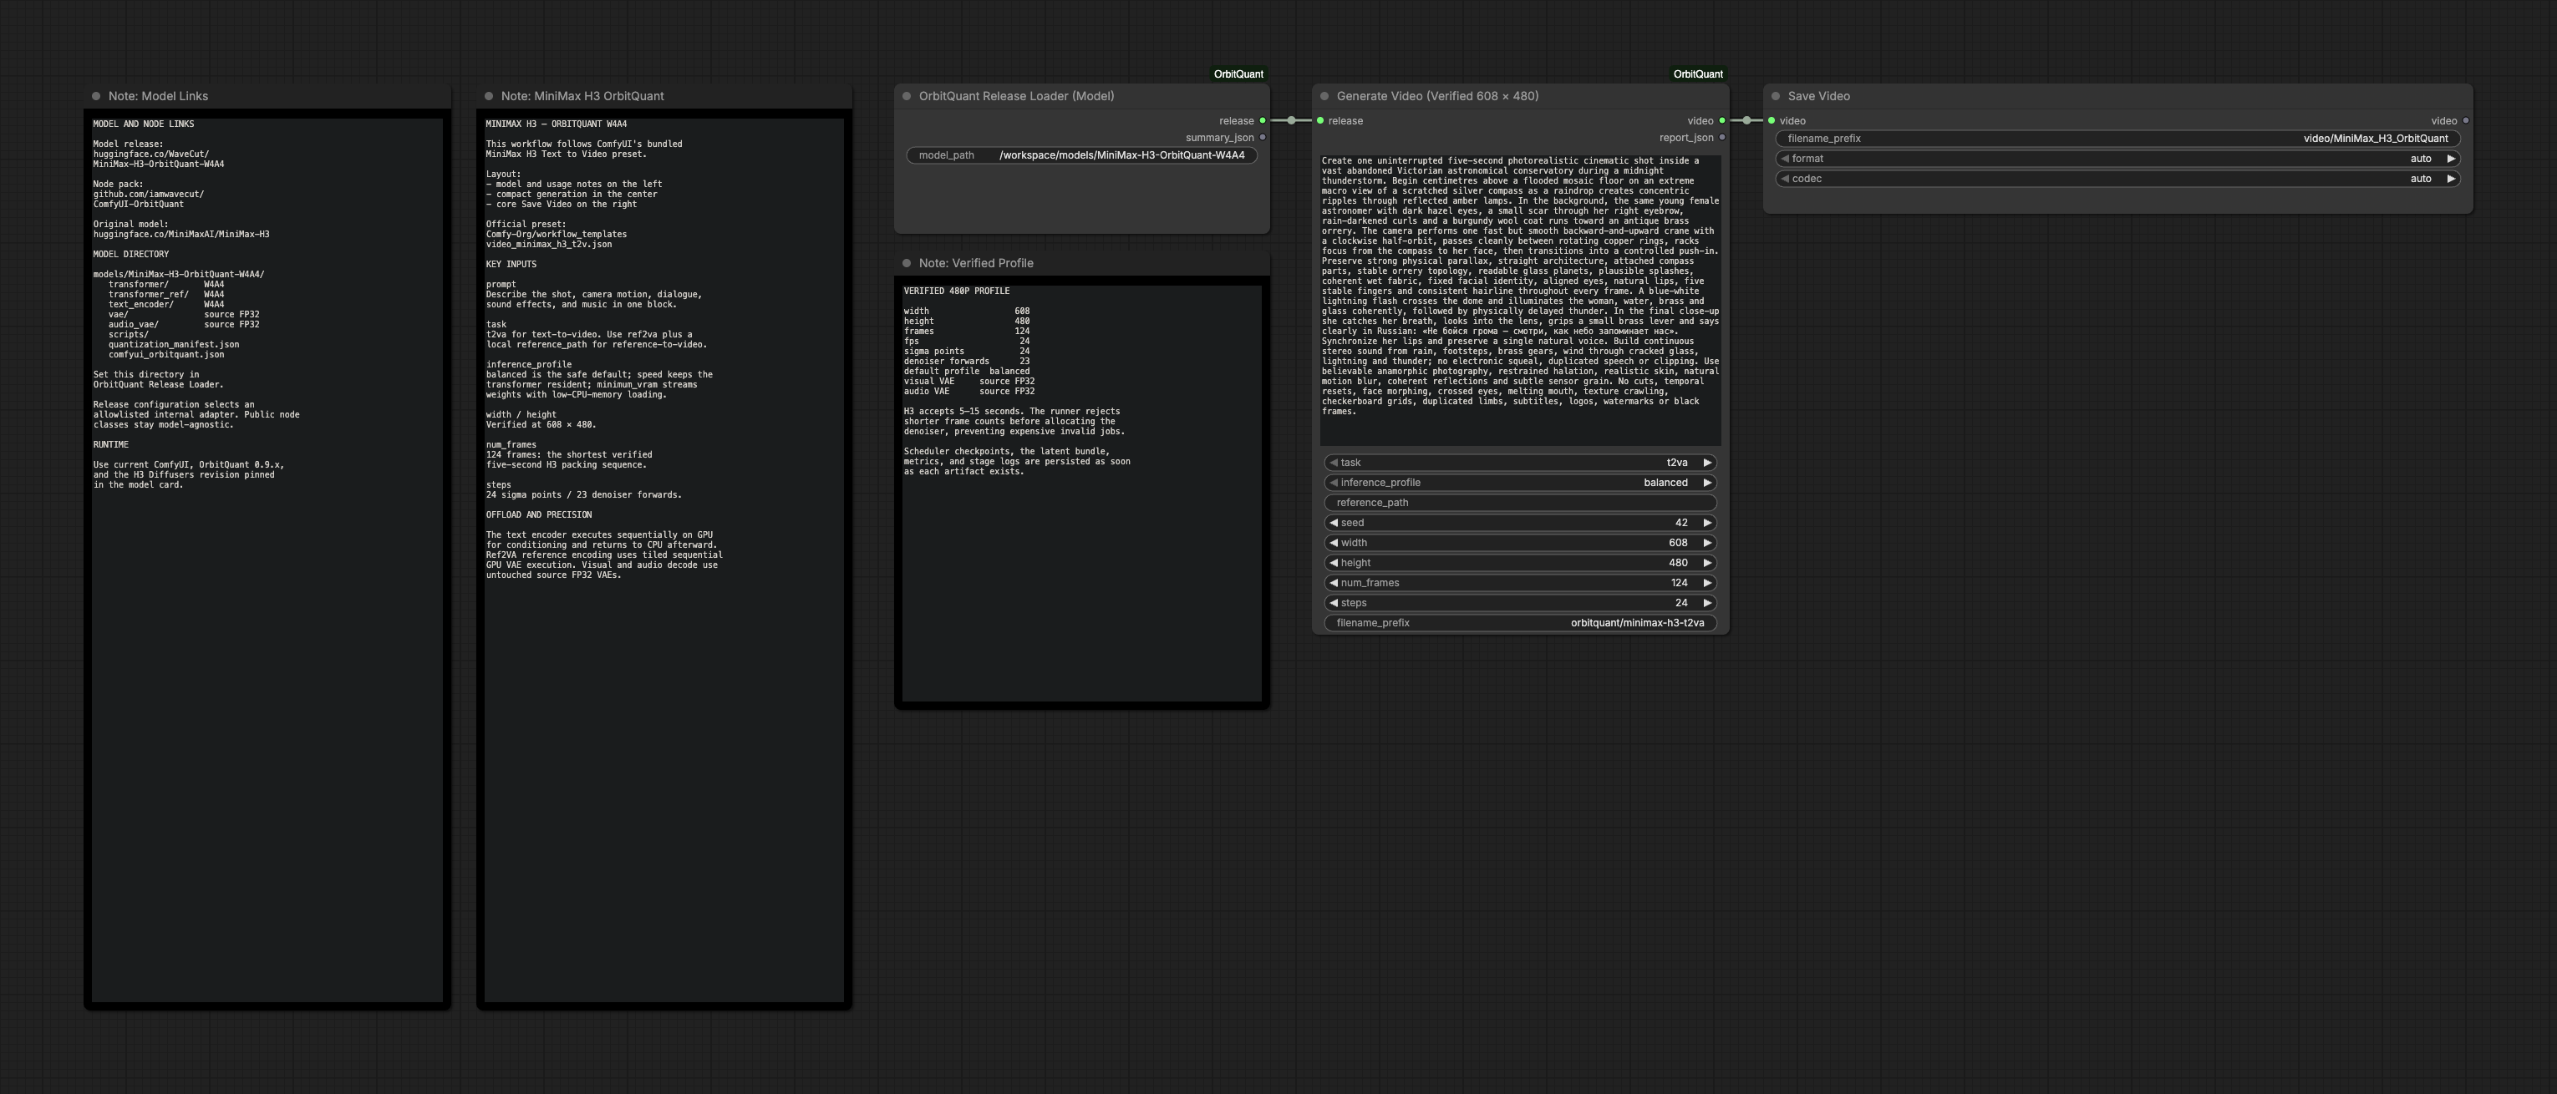
Task: Click the link midpoint between Loader and Generate Video
Action: (1291, 121)
